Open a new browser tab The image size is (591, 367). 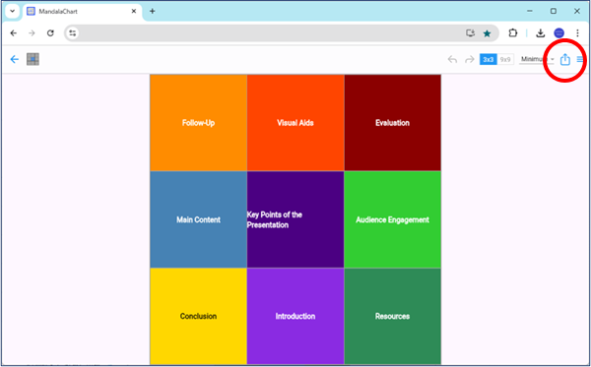click(153, 11)
